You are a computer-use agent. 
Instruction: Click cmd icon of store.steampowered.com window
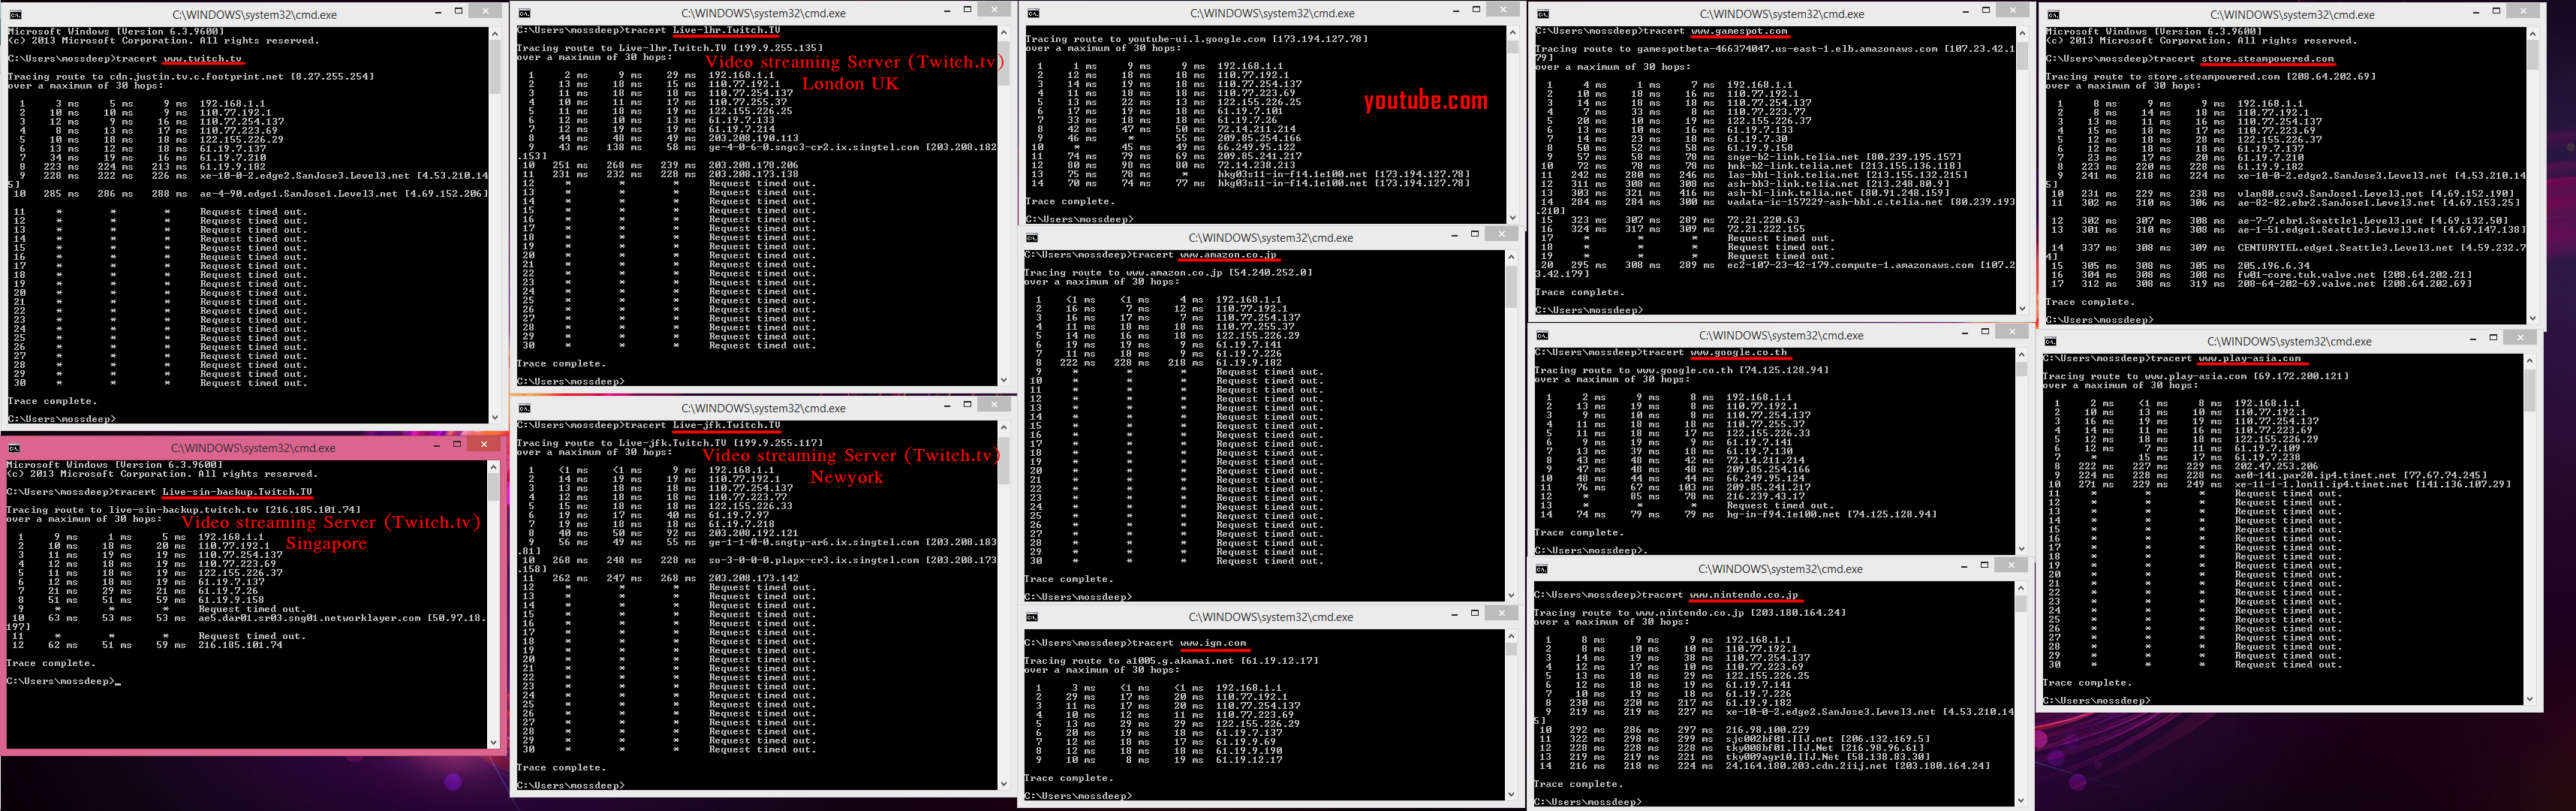point(2054,15)
